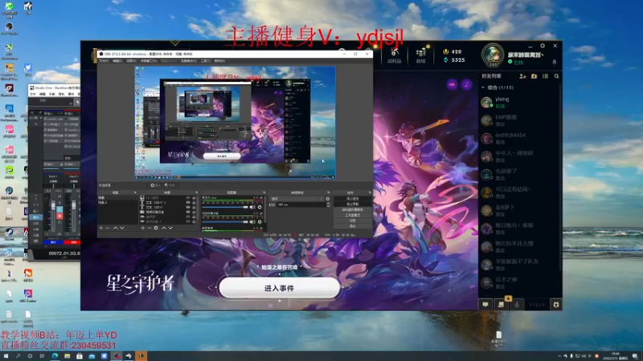The height and width of the screenshot is (361, 643).
Task: Click 进入事件 button in League client
Action: [x=279, y=288]
